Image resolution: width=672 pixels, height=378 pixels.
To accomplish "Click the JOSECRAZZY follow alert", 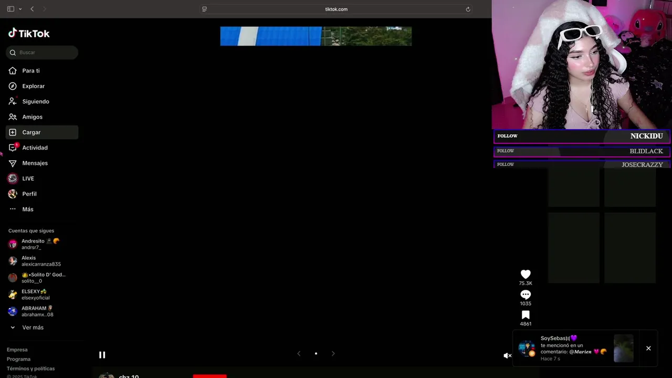I will pos(582,165).
